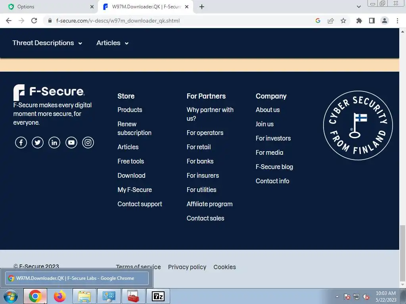The height and width of the screenshot is (304, 406).
Task: Open Contact info link
Action: pyautogui.click(x=272, y=181)
